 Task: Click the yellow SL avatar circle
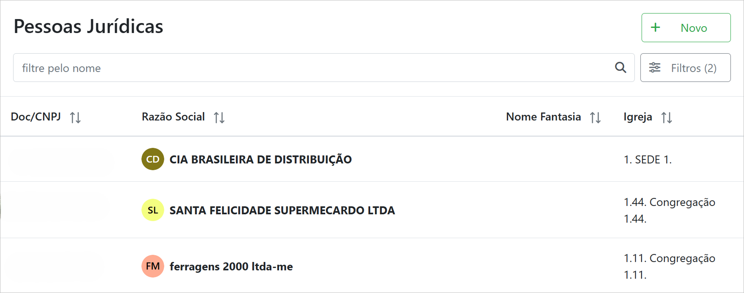pyautogui.click(x=153, y=210)
